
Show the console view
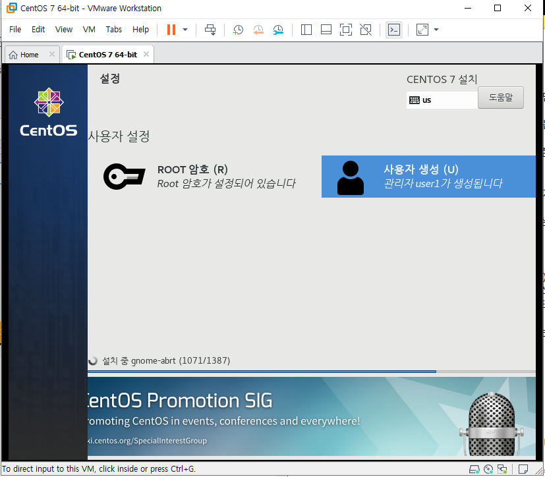(x=394, y=30)
